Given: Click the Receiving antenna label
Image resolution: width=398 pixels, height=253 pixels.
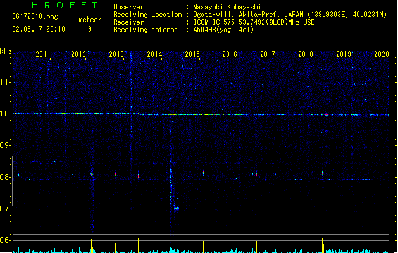Looking at the screenshot, I should [146, 30].
